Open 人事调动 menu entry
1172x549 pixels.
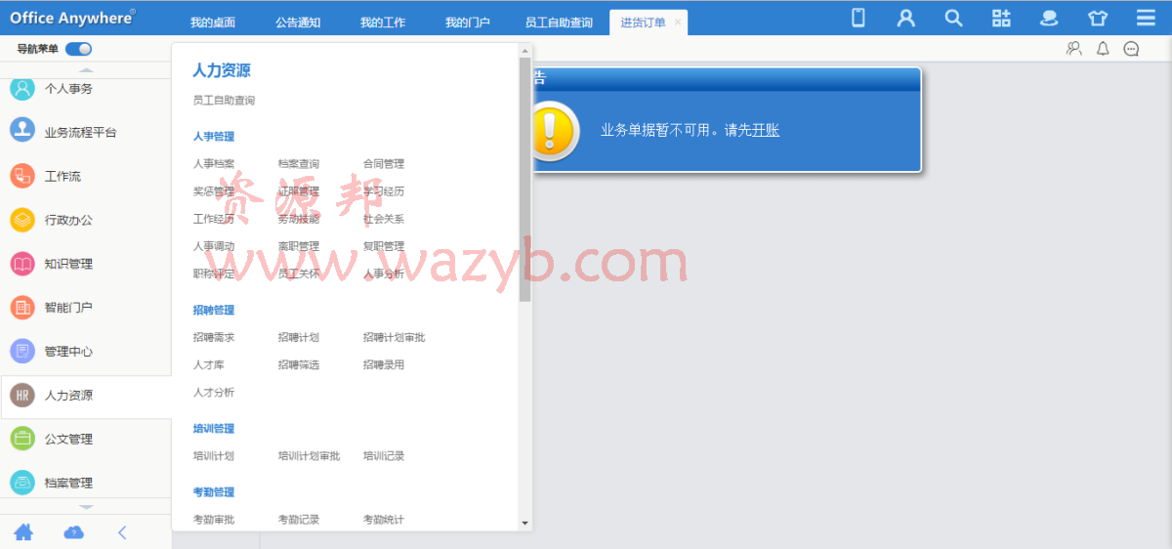[213, 246]
